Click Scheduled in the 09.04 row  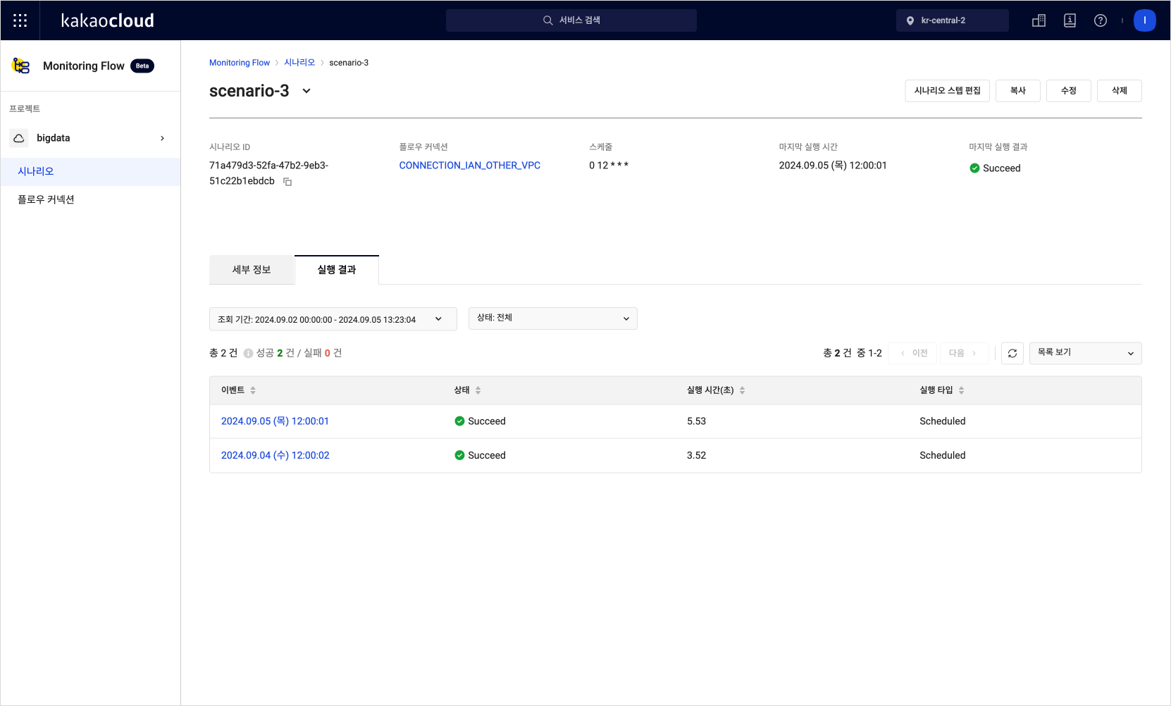click(943, 455)
